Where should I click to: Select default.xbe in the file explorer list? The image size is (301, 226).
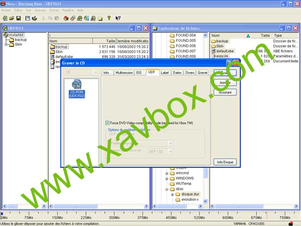pos(225,51)
